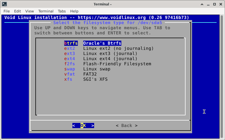225x140 pixels.
Task: Choose ext2 with no journaling
Action: point(109,48)
